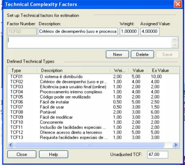This screenshot has height=165, width=185.
Task: Click description 'Concorrente'
Action: click(x=52, y=122)
